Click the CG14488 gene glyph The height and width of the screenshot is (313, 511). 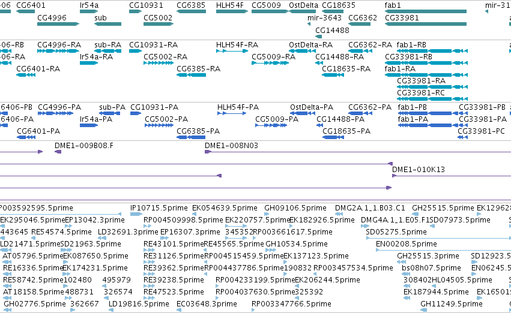pyautogui.click(x=319, y=37)
